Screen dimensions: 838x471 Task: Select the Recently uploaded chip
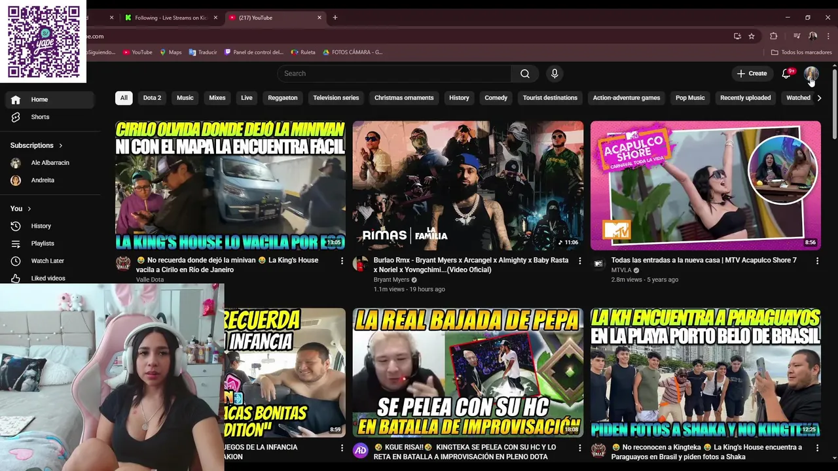coord(745,98)
